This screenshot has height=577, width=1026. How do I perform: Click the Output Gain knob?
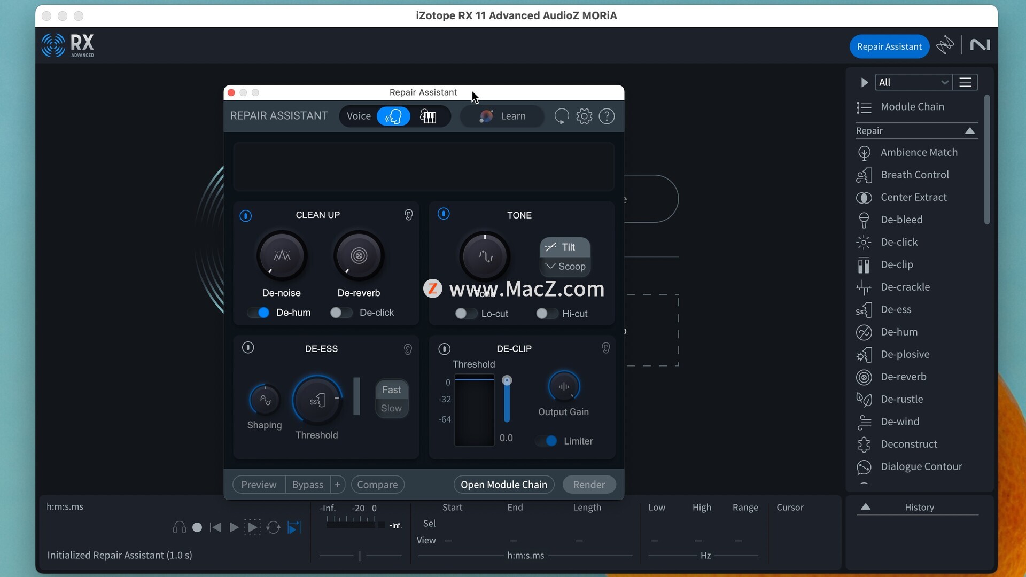[x=564, y=386]
